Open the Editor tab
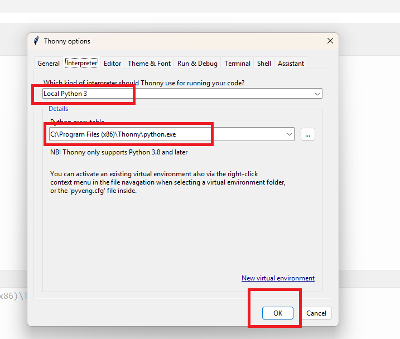The width and height of the screenshot is (400, 339). (112, 64)
